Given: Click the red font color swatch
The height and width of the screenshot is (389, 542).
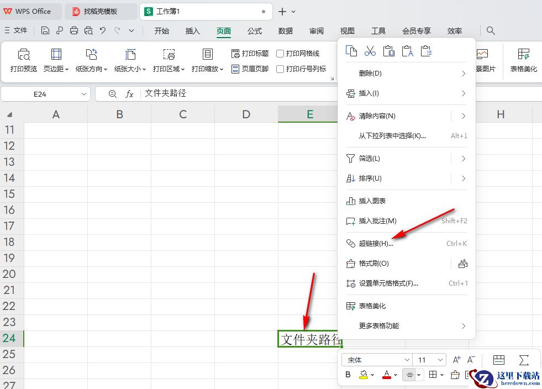Looking at the screenshot, I should [387, 375].
